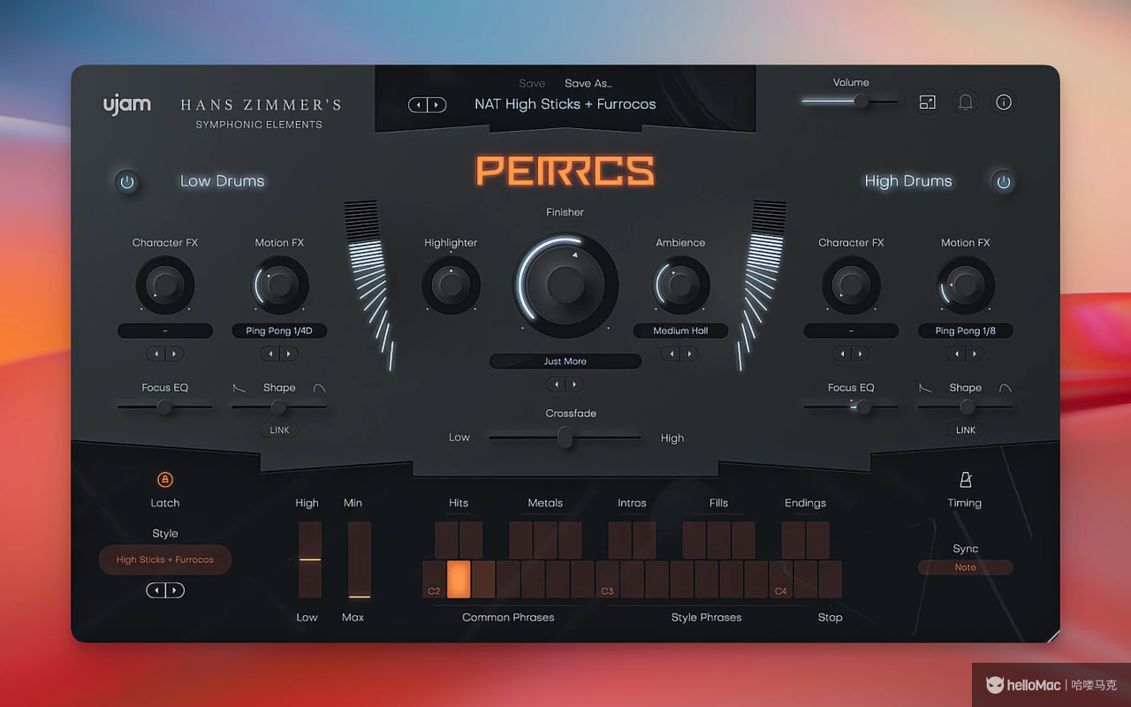Select previous Style arrow
Screen dimensions: 1131x707
156,590
